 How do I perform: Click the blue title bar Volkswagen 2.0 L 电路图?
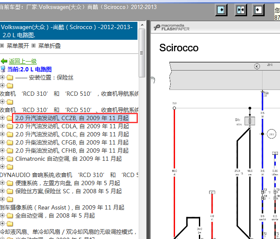[x=69, y=31]
